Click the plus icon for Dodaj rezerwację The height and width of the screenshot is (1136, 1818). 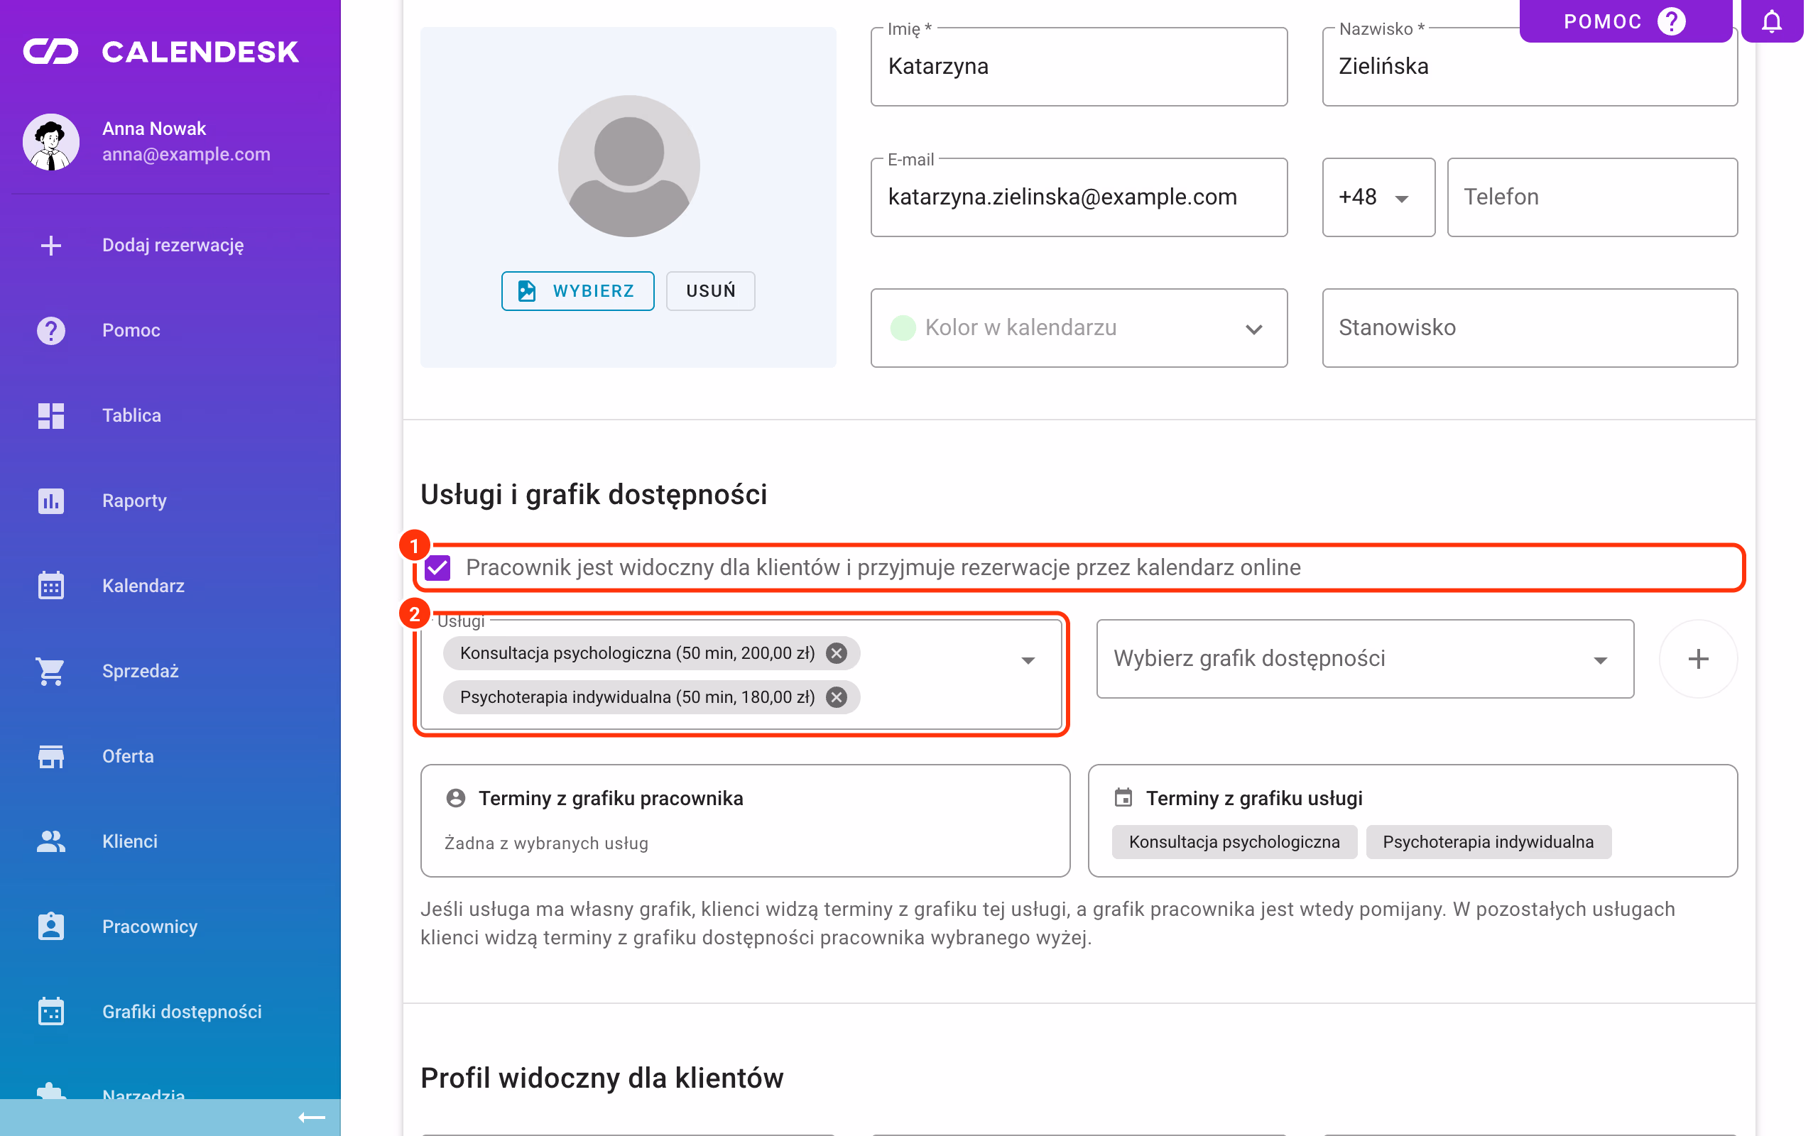click(51, 245)
